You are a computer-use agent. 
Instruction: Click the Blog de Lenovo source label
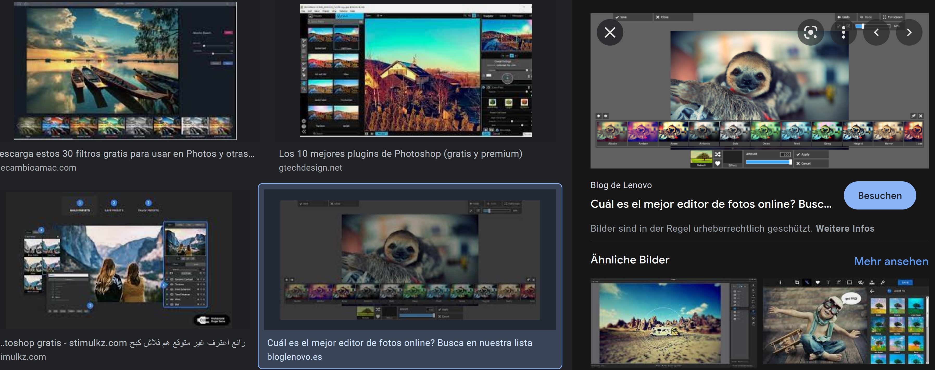621,185
